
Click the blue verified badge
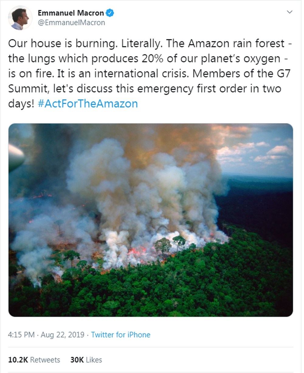pos(109,13)
